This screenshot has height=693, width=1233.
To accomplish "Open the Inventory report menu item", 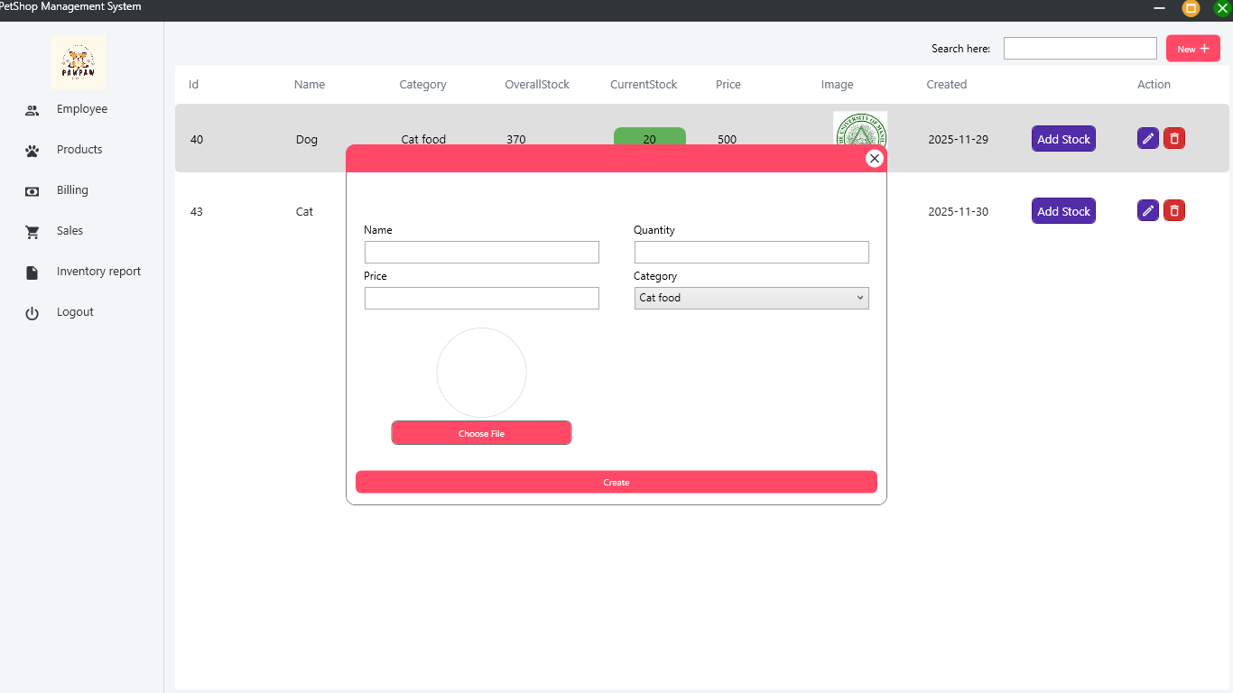I will 98,272.
